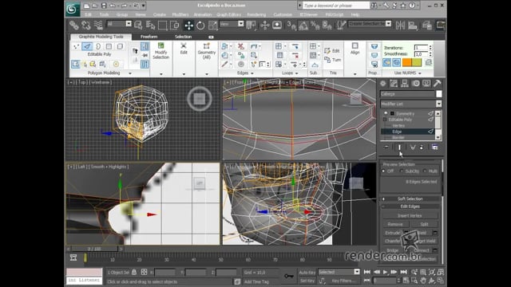Click the Mirror tool in main toolbar
The image size is (511, 287).
400,25
